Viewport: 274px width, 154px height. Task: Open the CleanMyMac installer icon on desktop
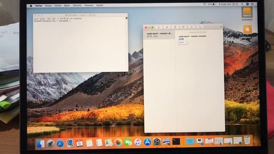247,30
